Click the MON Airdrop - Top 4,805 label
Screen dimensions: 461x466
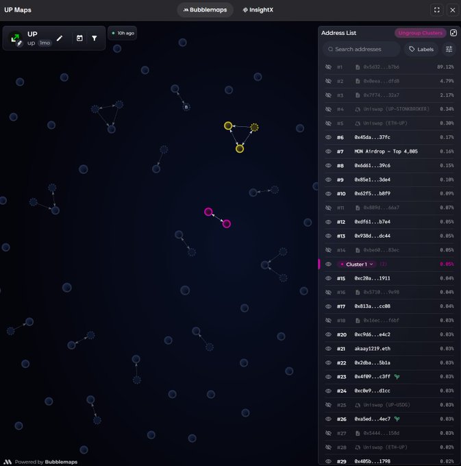(386, 151)
